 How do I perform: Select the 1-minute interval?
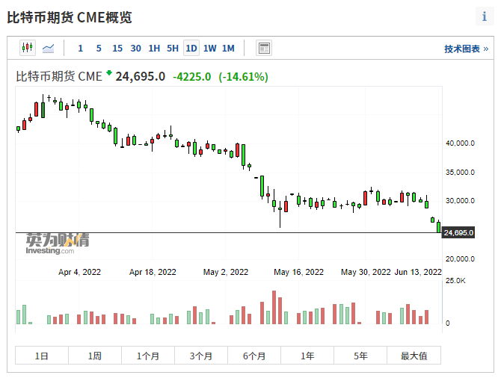tap(80, 49)
